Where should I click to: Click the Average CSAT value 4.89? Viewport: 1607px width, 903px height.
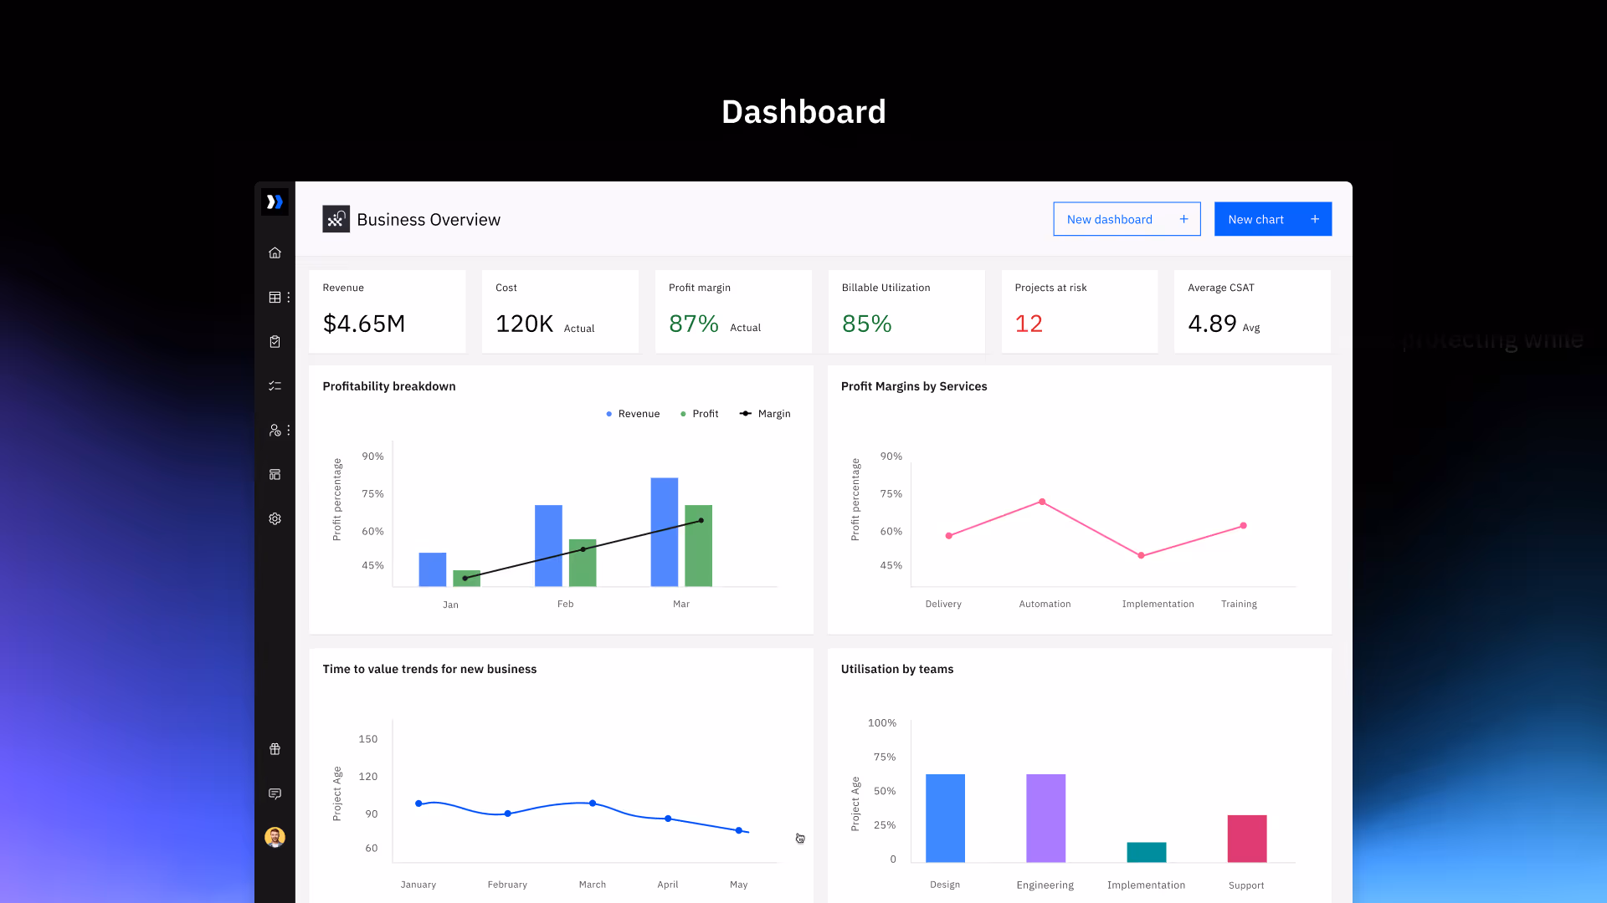[x=1212, y=324]
